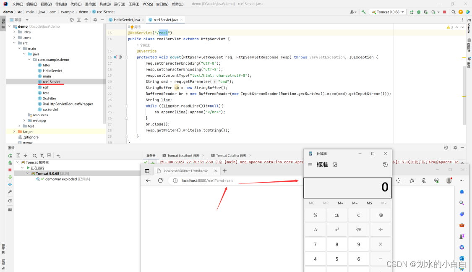
Task: Collapse the src folder
Action: [x=14, y=43]
